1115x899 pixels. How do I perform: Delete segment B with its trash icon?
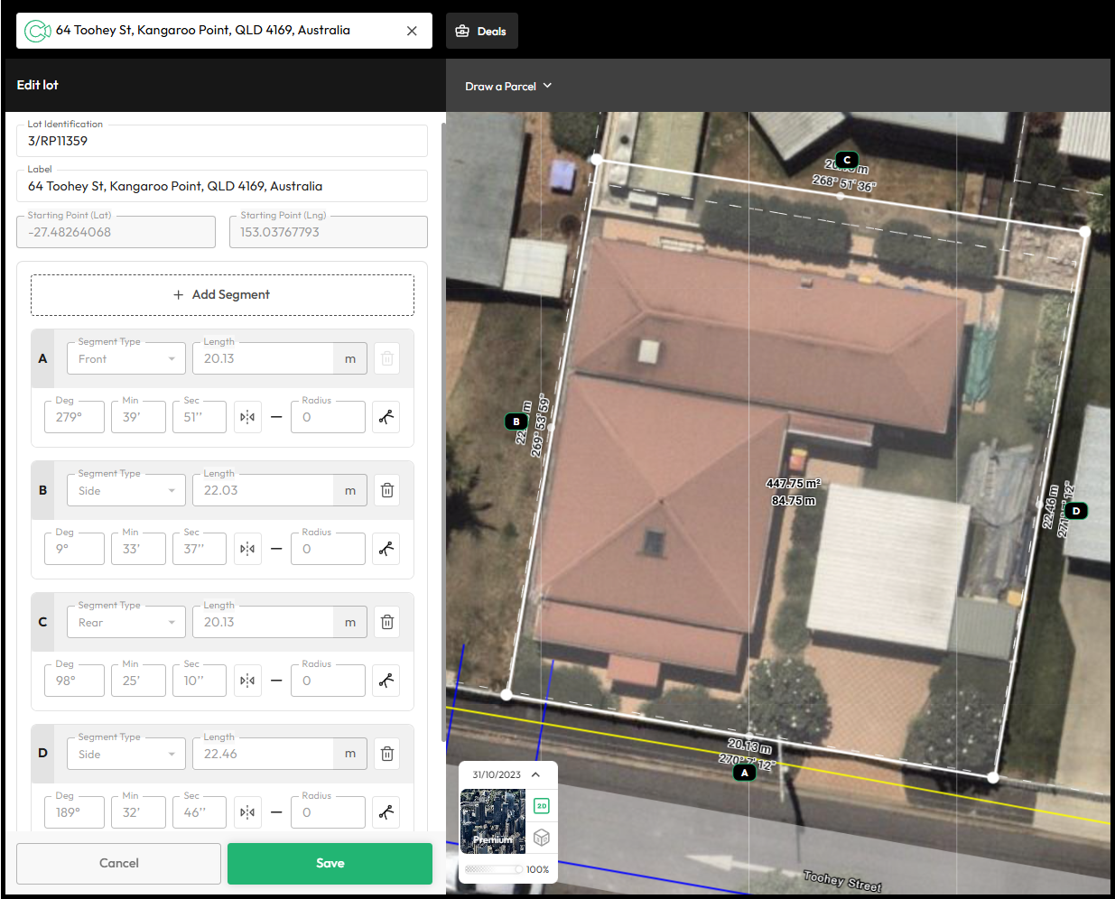[x=386, y=490]
